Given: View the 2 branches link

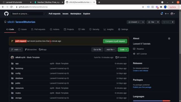Looking at the screenshot, I should (x=31, y=50).
